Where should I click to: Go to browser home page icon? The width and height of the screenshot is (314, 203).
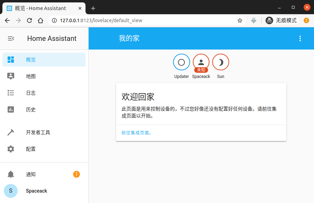click(x=41, y=20)
